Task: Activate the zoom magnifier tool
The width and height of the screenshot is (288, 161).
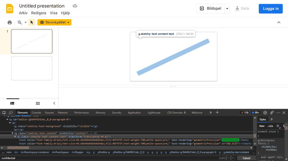Action: tap(20, 22)
